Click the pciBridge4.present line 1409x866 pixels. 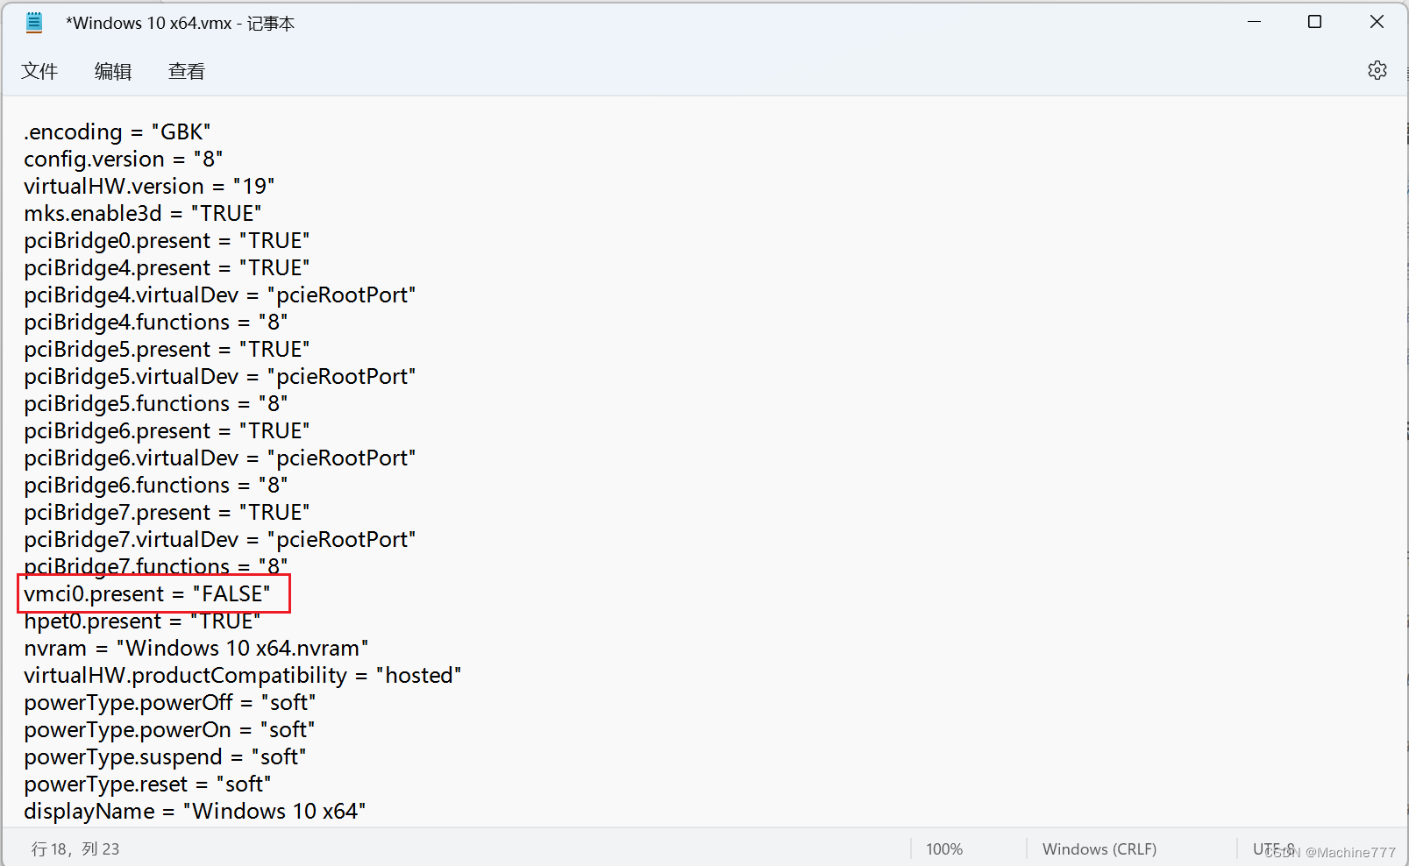click(x=167, y=268)
